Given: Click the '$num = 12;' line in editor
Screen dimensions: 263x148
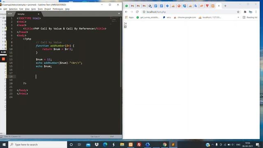Looking at the screenshot, I should point(44,59).
